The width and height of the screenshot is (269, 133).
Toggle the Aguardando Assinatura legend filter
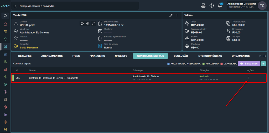click(184, 64)
